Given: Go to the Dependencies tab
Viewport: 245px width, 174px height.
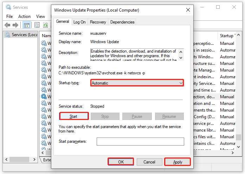Looking at the screenshot, I should tap(122, 22).
